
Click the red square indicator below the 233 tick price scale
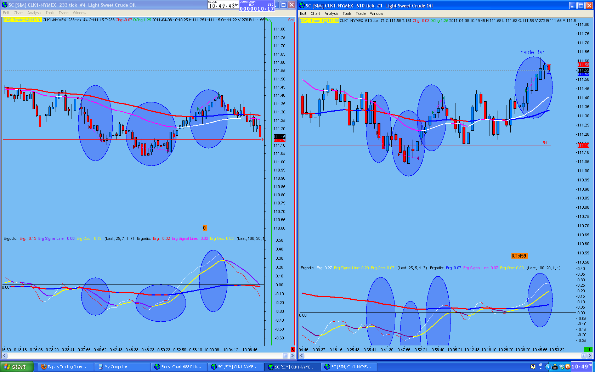293,350
